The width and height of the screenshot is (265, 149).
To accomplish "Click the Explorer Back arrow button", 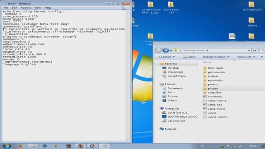I will [x=158, y=50].
